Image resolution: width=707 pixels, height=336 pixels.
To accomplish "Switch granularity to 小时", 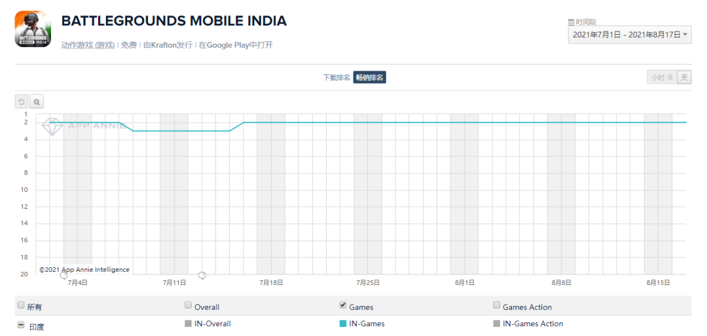I will 661,77.
